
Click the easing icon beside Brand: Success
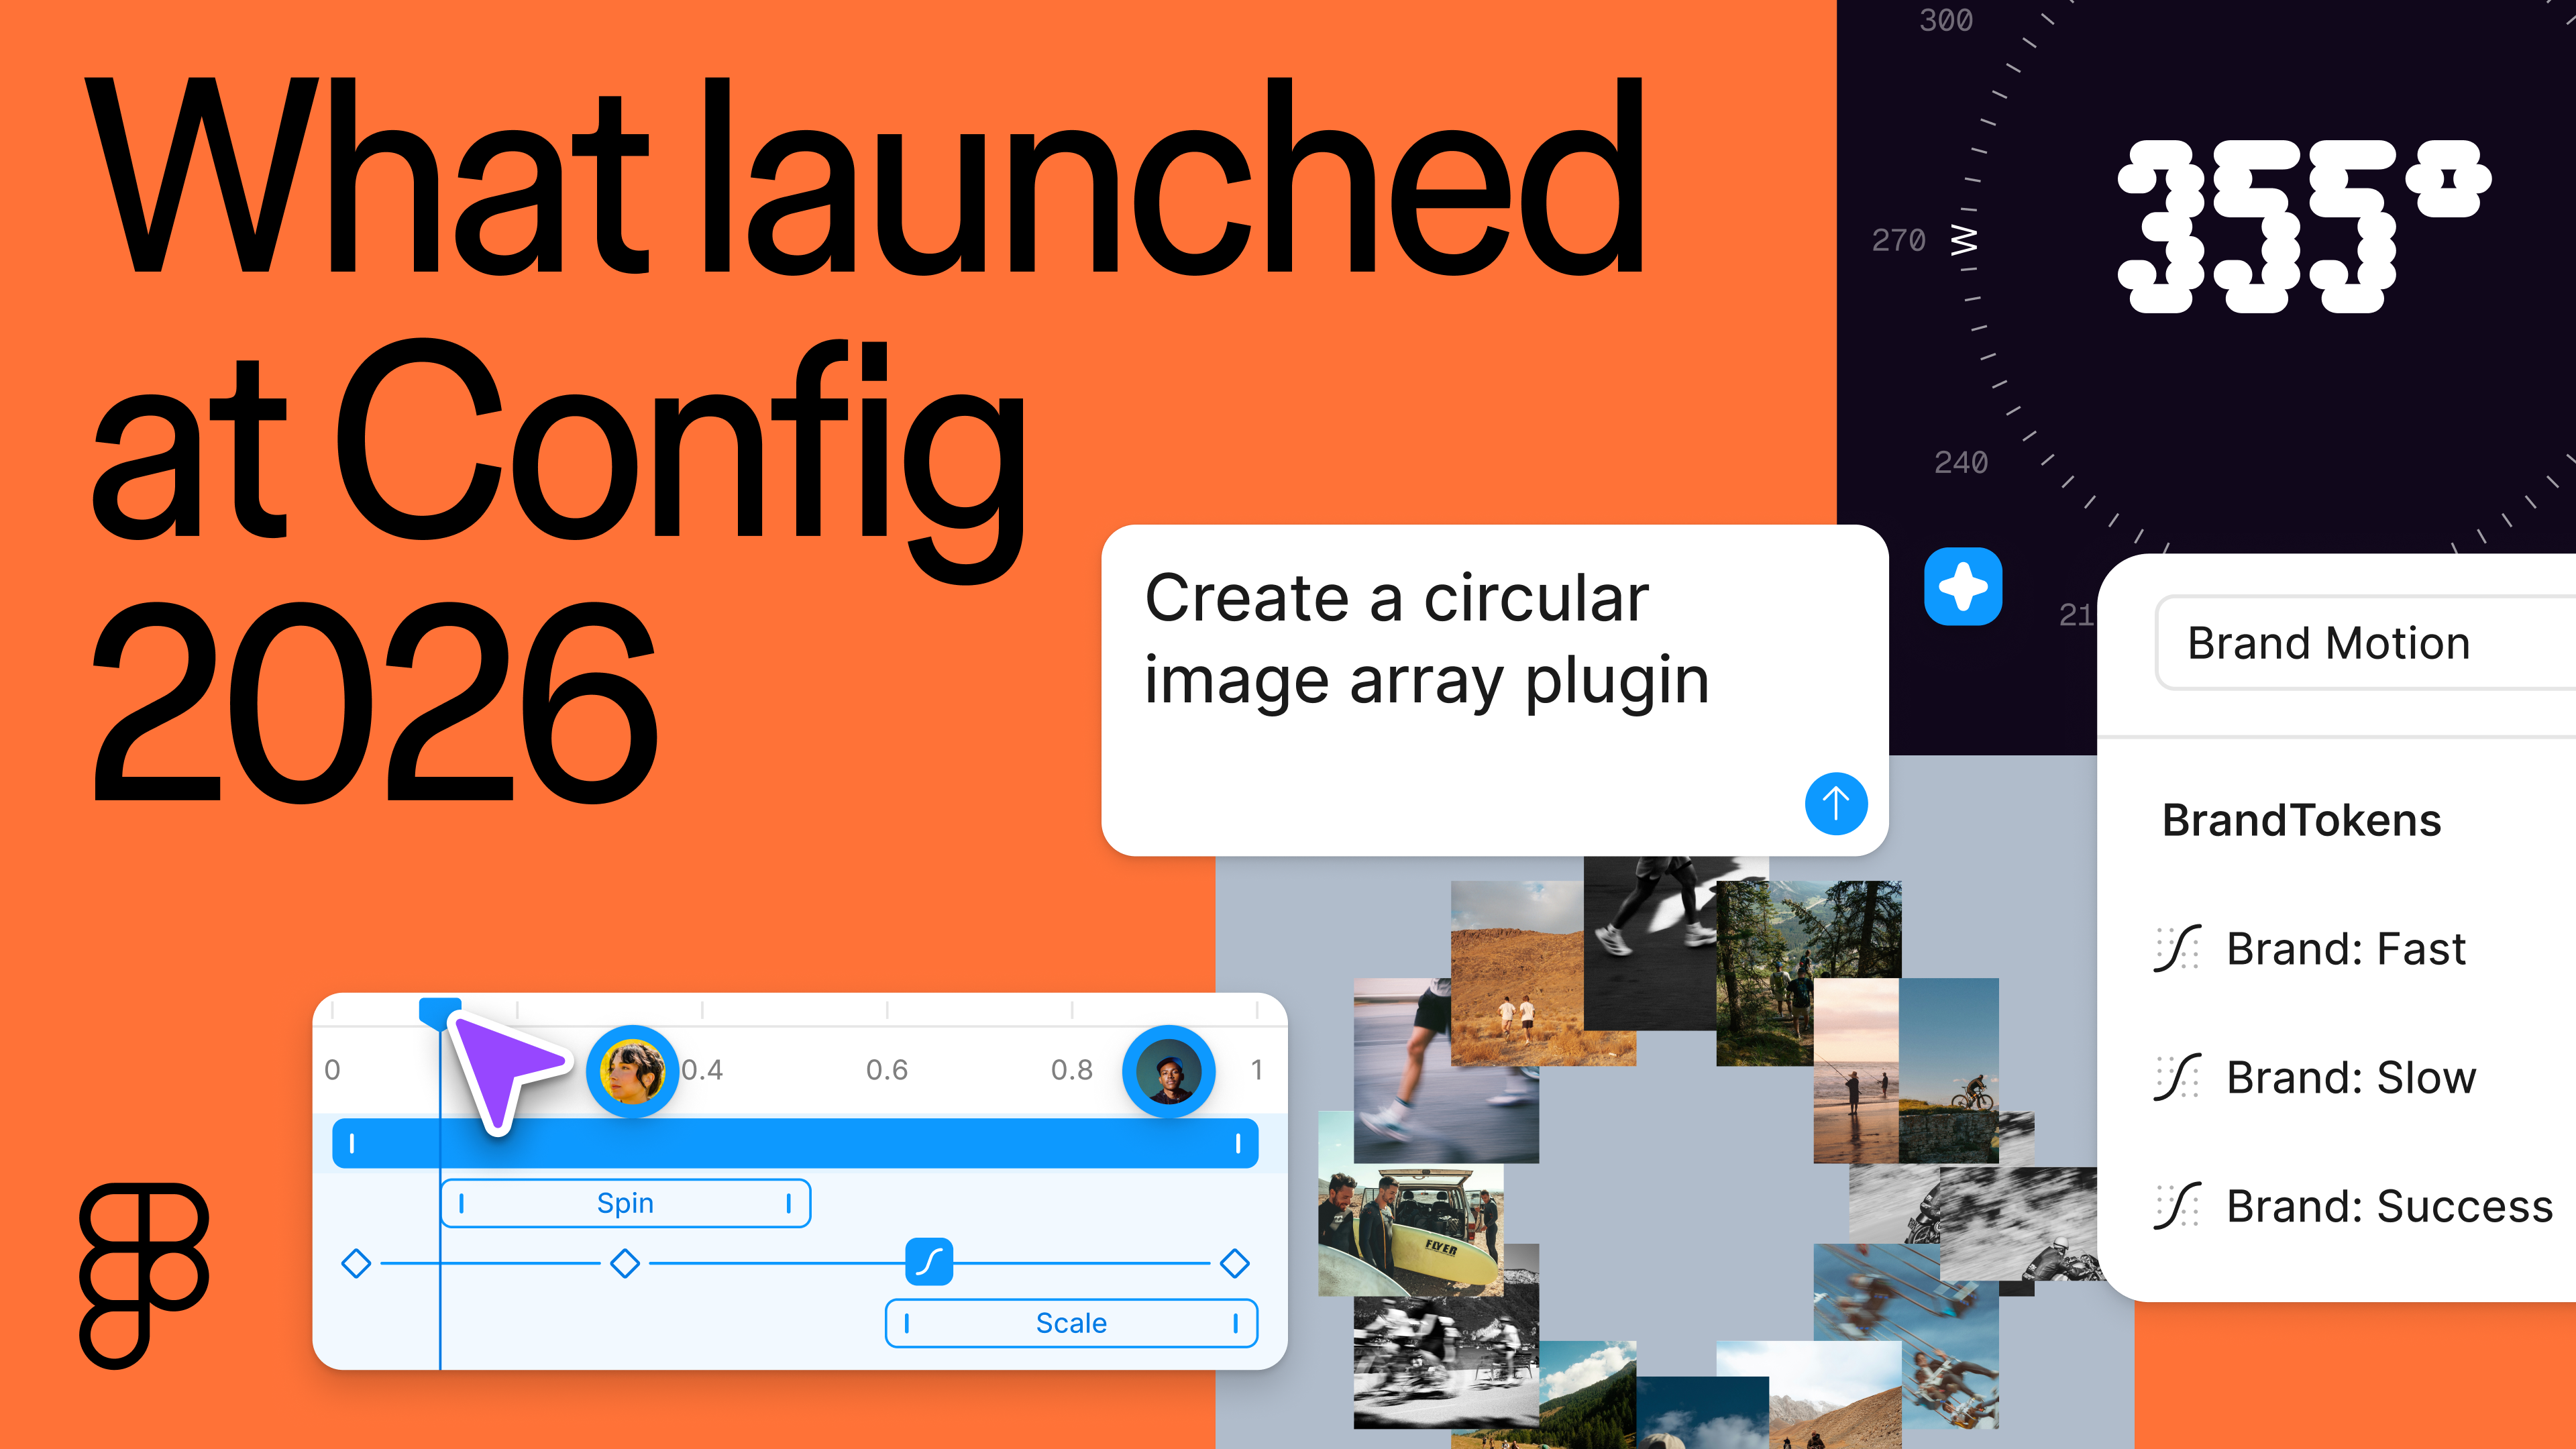click(2177, 1205)
